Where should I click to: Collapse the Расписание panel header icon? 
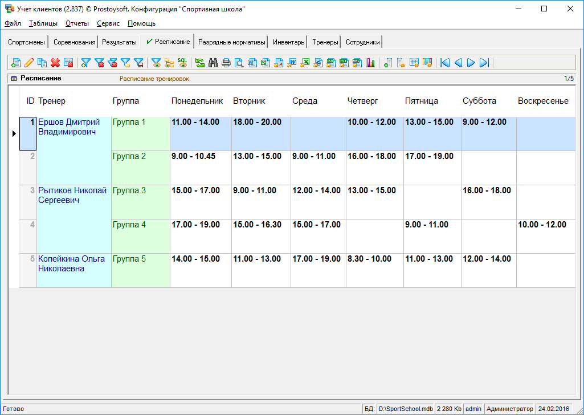14,79
